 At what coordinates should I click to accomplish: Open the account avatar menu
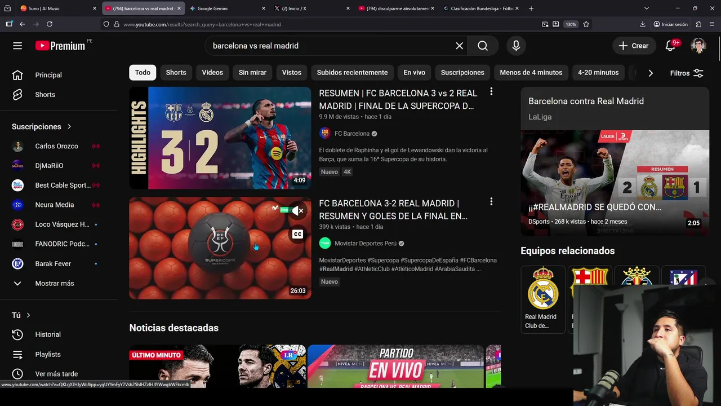(x=698, y=46)
